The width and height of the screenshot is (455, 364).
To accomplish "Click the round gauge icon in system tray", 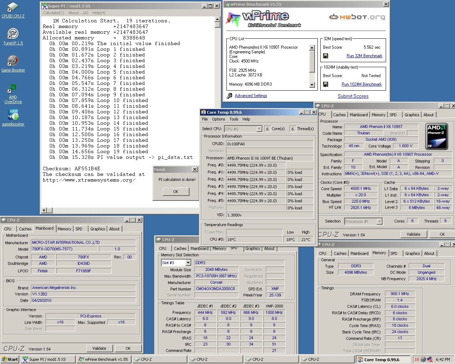I will [424, 359].
